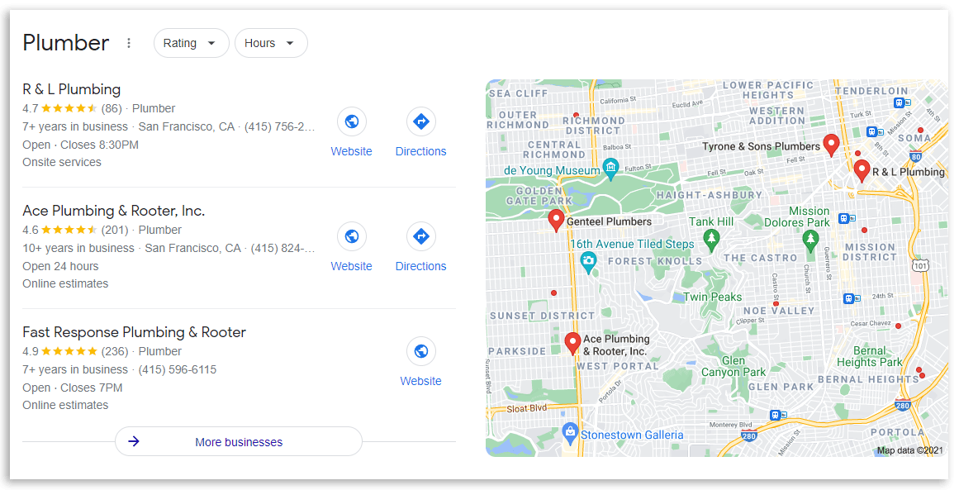
Task: Click the globe Website icon for Ace Plumbing & Rooter
Action: (352, 236)
